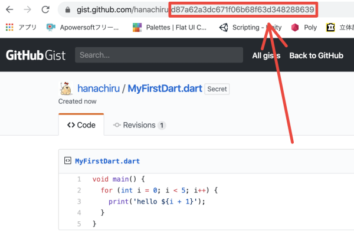The height and width of the screenshot is (233, 354).
Task: Switch to the Revisions tab
Action: coord(139,125)
